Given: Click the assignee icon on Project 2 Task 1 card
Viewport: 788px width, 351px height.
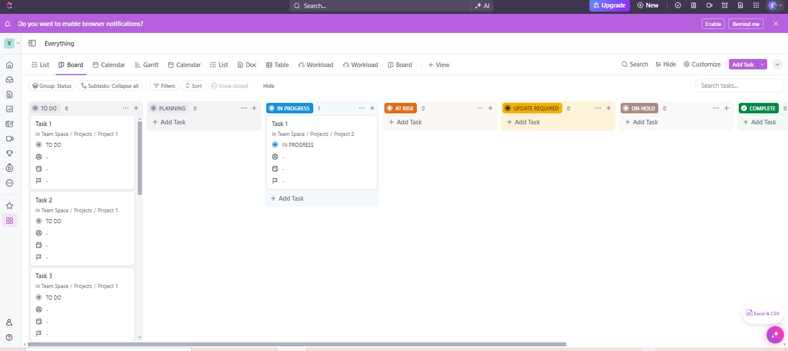Looking at the screenshot, I should coord(275,157).
